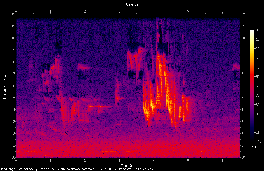Select the Frequency (kHz) axis label
The height and width of the screenshot is (171, 264).
[x=4, y=86]
